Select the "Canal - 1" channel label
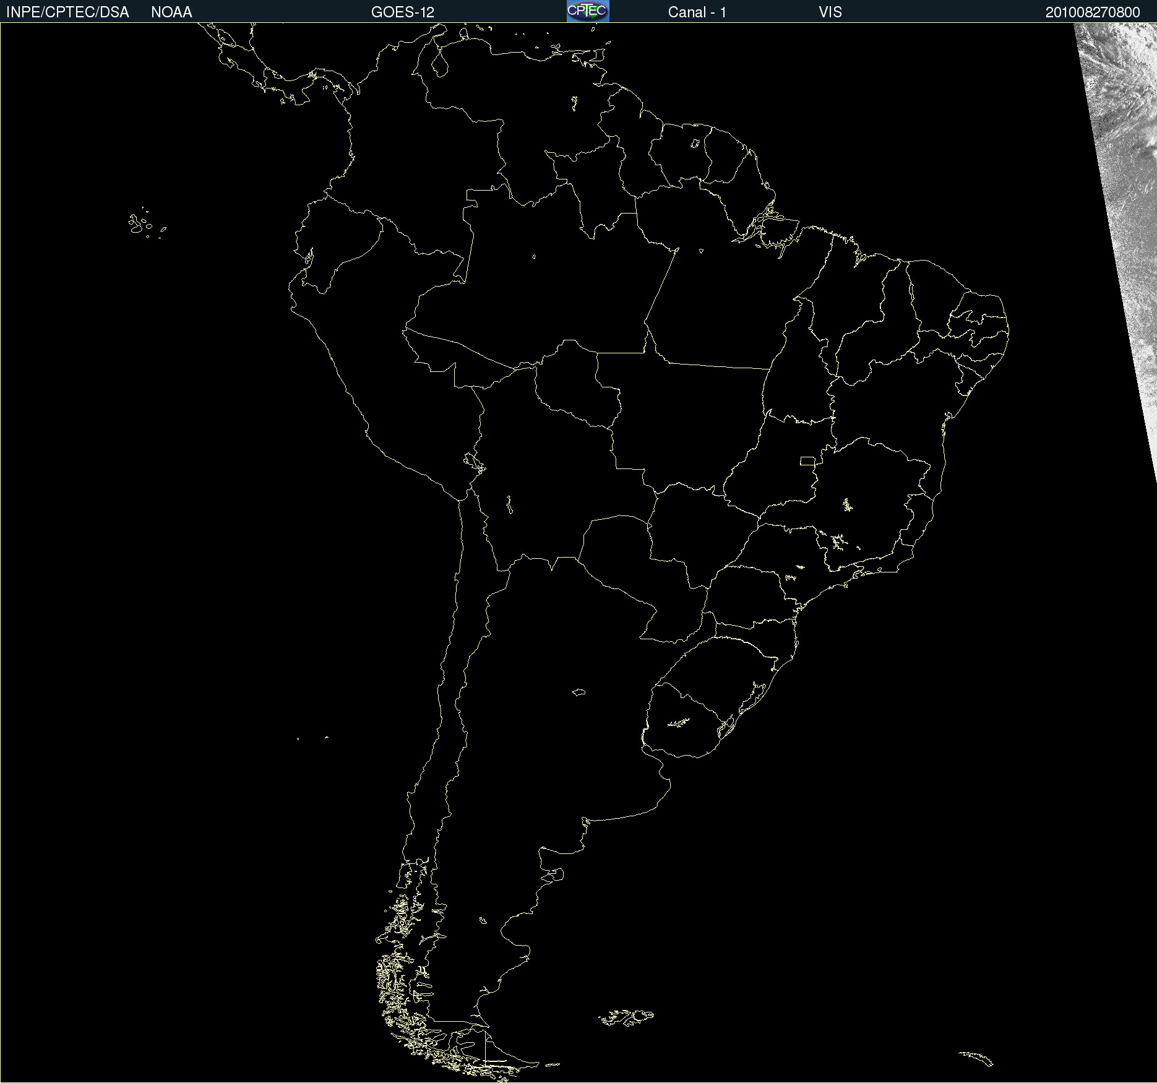This screenshot has width=1157, height=1083. tap(697, 12)
